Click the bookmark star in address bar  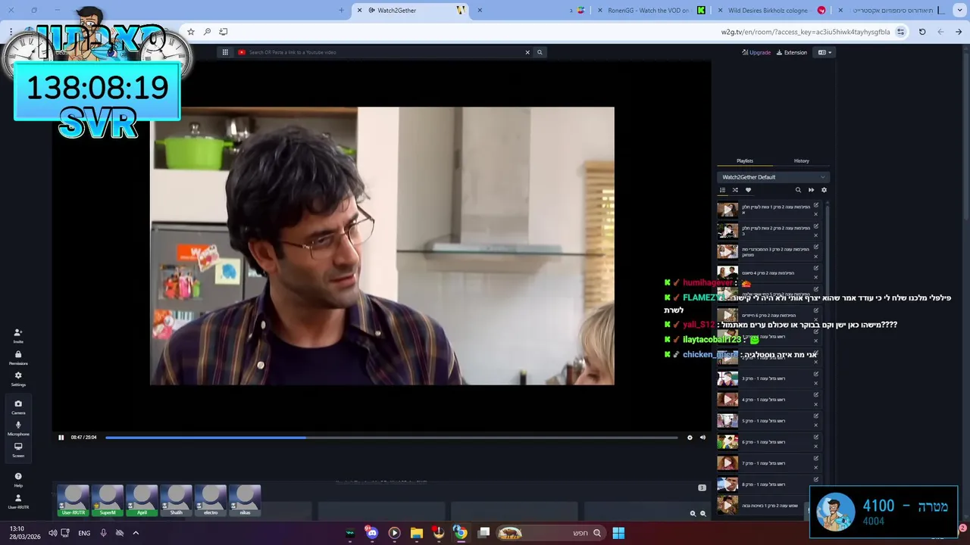point(191,32)
